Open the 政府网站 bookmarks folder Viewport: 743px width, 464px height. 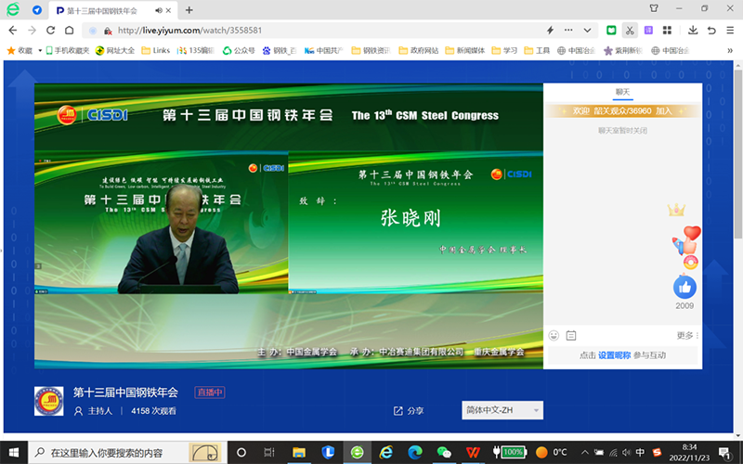coord(418,50)
